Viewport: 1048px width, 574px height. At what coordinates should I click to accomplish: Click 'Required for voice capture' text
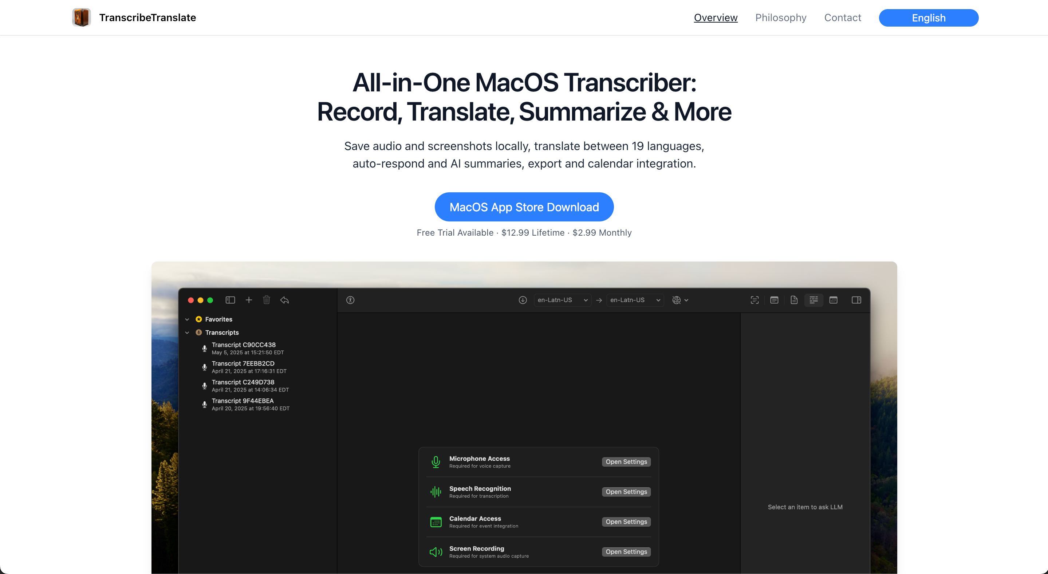pyautogui.click(x=480, y=466)
